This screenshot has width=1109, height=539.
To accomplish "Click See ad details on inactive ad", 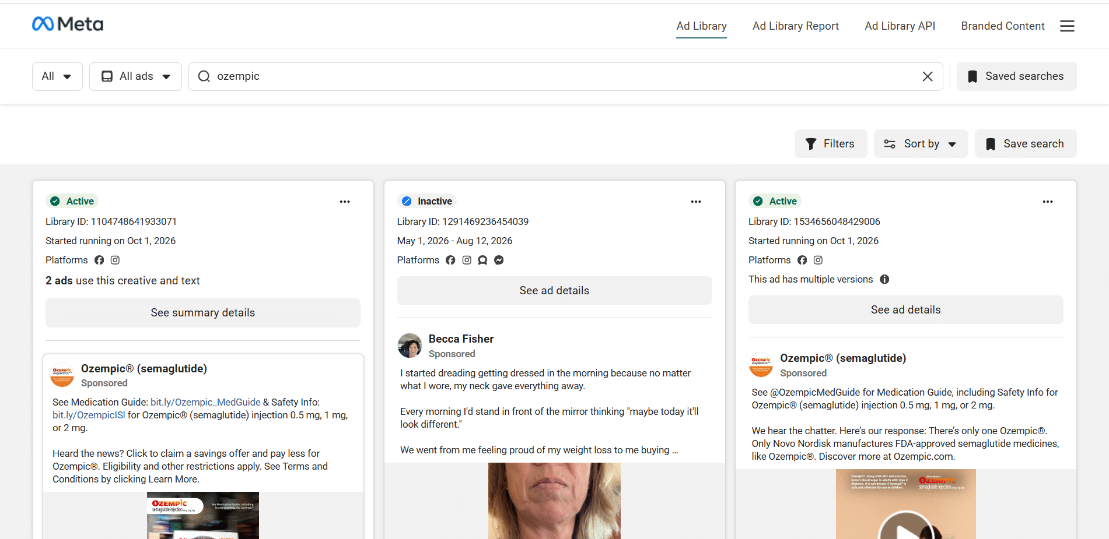I will [x=554, y=291].
